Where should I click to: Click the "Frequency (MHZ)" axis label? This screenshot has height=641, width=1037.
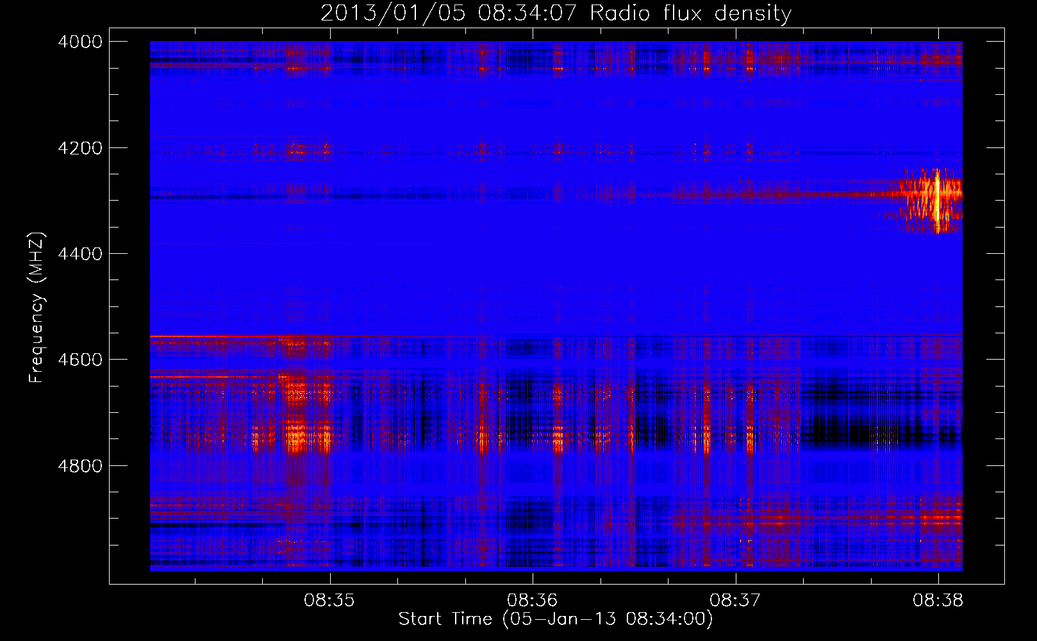pyautogui.click(x=37, y=308)
